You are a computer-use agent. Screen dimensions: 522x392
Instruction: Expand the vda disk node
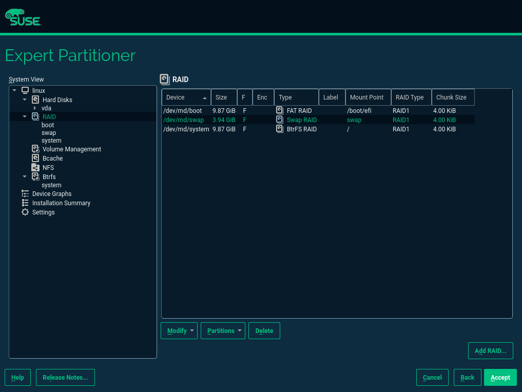pos(34,108)
